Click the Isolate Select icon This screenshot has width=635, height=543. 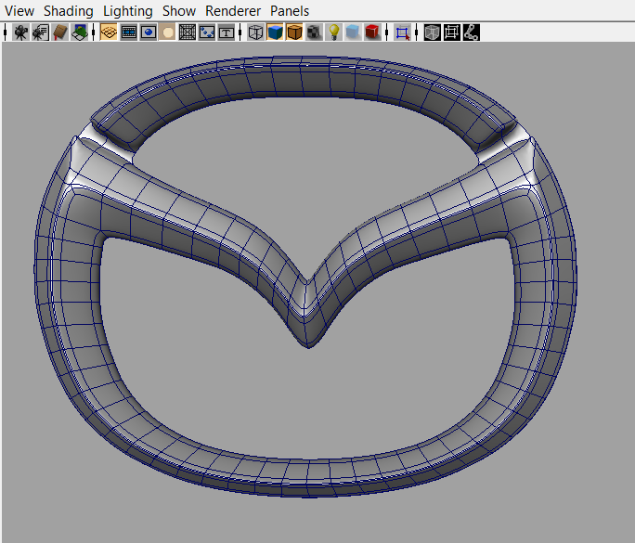tap(402, 32)
